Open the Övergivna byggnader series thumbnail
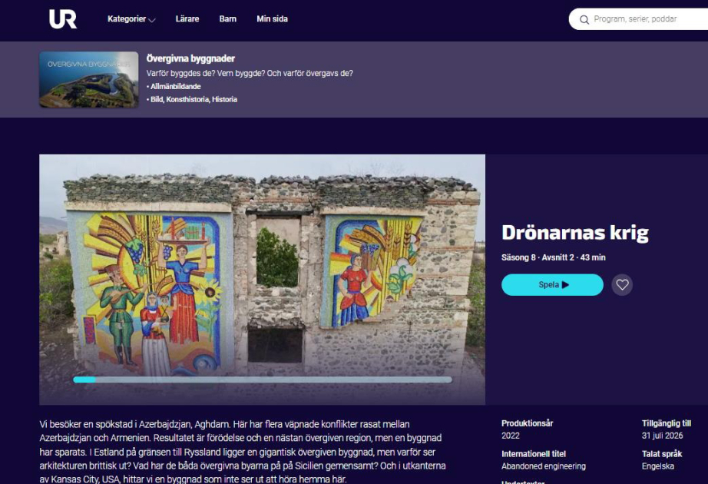 (89, 79)
